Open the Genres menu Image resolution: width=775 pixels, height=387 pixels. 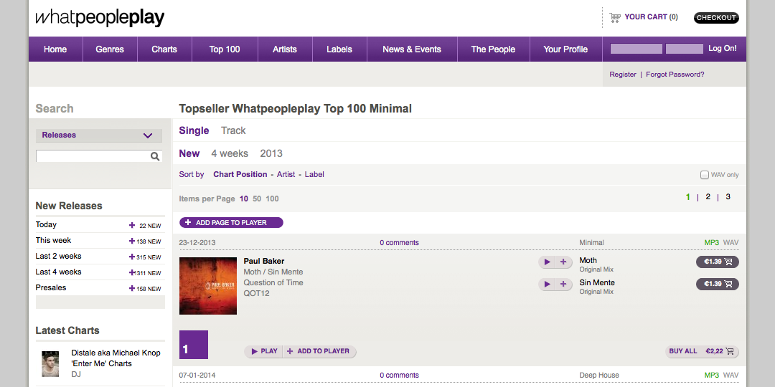(x=110, y=49)
